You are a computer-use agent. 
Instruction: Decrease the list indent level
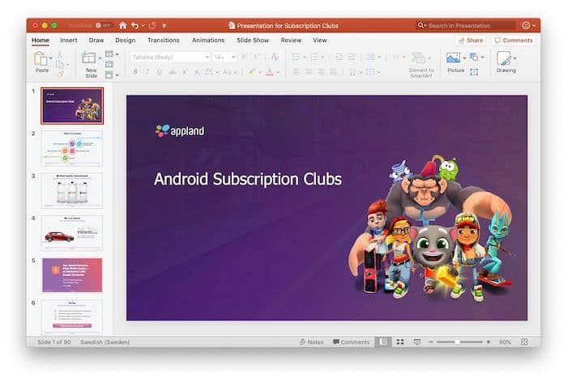pyautogui.click(x=339, y=57)
